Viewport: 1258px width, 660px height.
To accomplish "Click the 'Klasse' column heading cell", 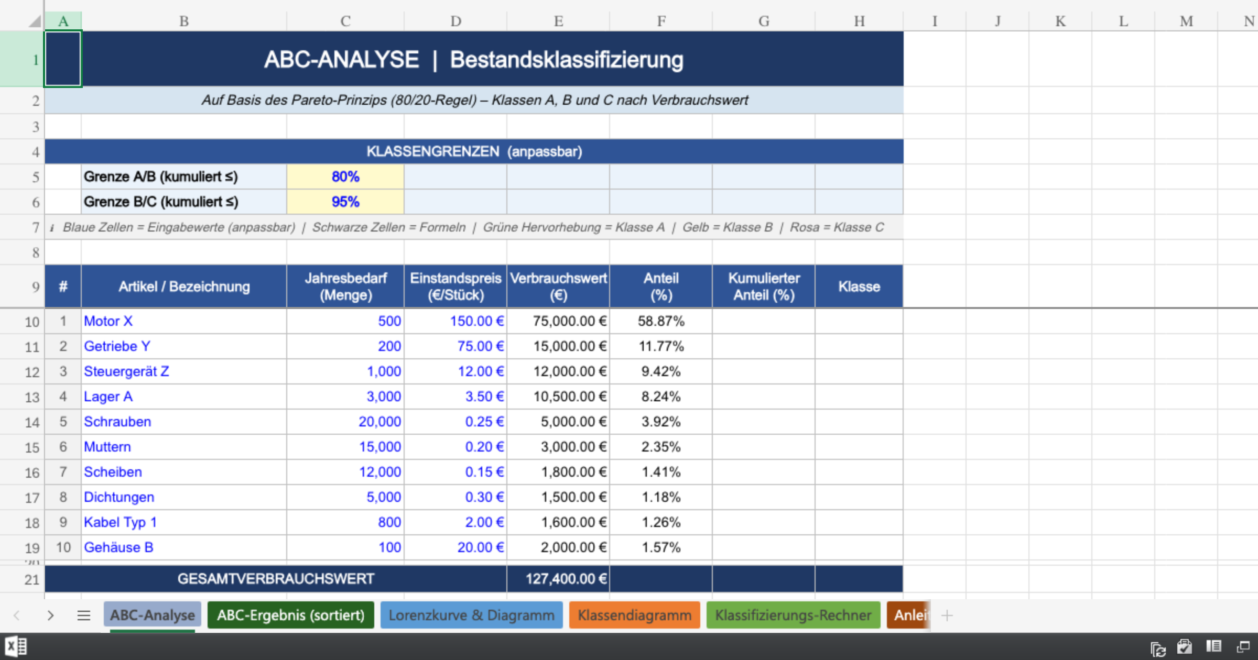I will (x=859, y=287).
